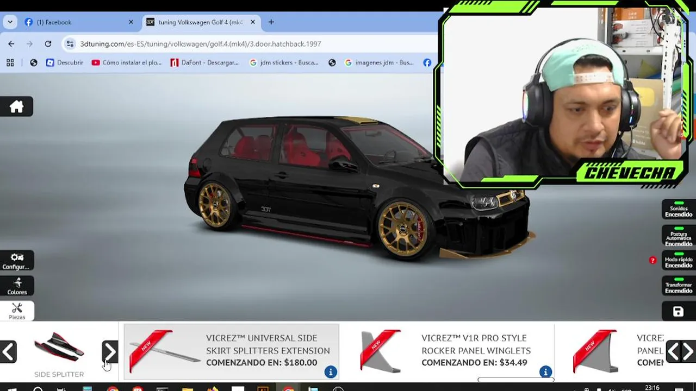Open Cómo instalar el plo... YouTube bookmark

127,63
